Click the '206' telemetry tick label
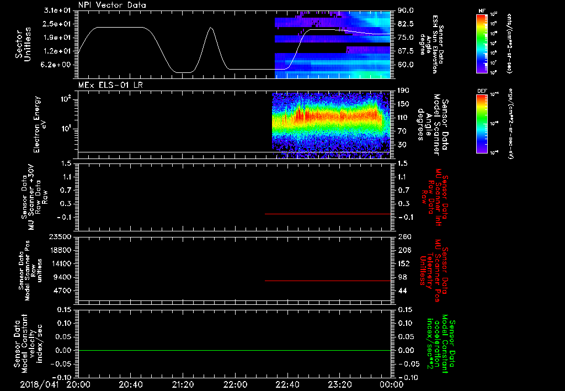 point(404,250)
